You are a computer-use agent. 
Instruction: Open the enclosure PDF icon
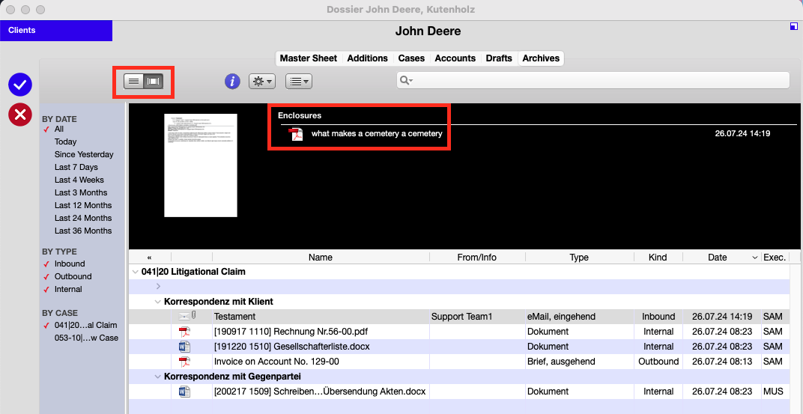tap(296, 134)
